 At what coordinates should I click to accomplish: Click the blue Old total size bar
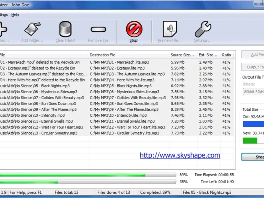click(x=253, y=124)
